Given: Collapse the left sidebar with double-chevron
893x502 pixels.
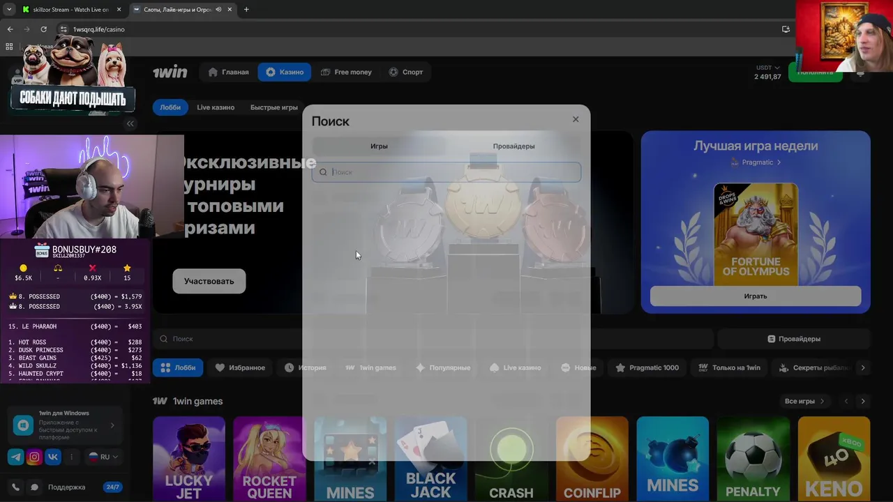Looking at the screenshot, I should point(130,123).
